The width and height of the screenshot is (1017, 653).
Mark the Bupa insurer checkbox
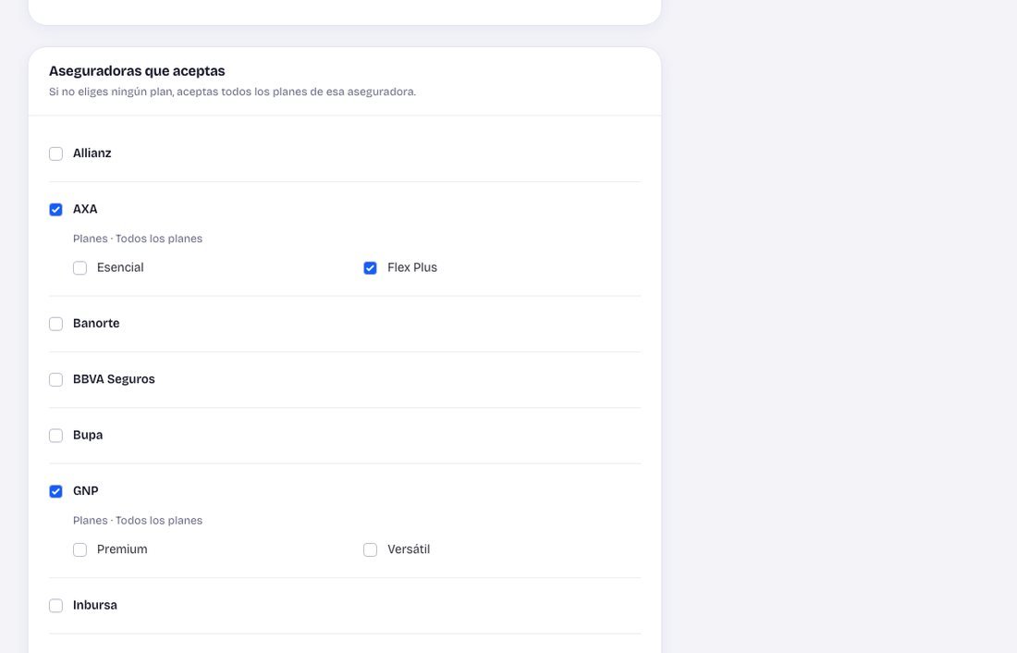pyautogui.click(x=55, y=436)
